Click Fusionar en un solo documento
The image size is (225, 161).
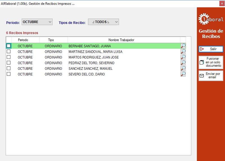pos(211,62)
